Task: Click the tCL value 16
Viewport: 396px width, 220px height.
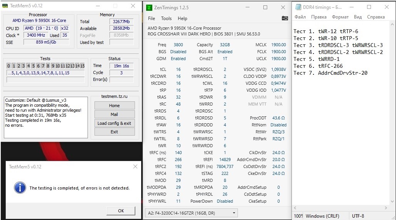Action: point(178,69)
